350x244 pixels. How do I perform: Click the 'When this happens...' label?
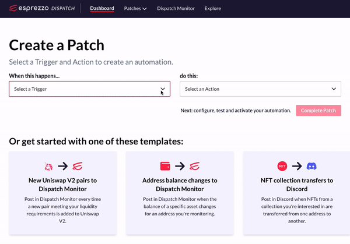tap(34, 76)
